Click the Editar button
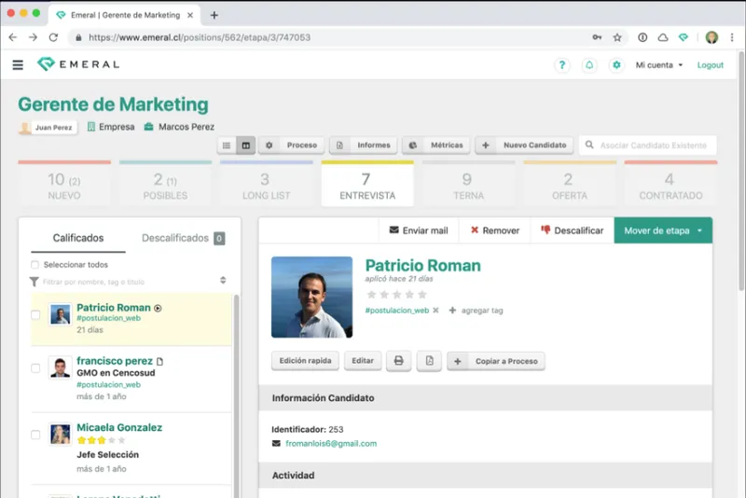The width and height of the screenshot is (746, 498). [363, 361]
